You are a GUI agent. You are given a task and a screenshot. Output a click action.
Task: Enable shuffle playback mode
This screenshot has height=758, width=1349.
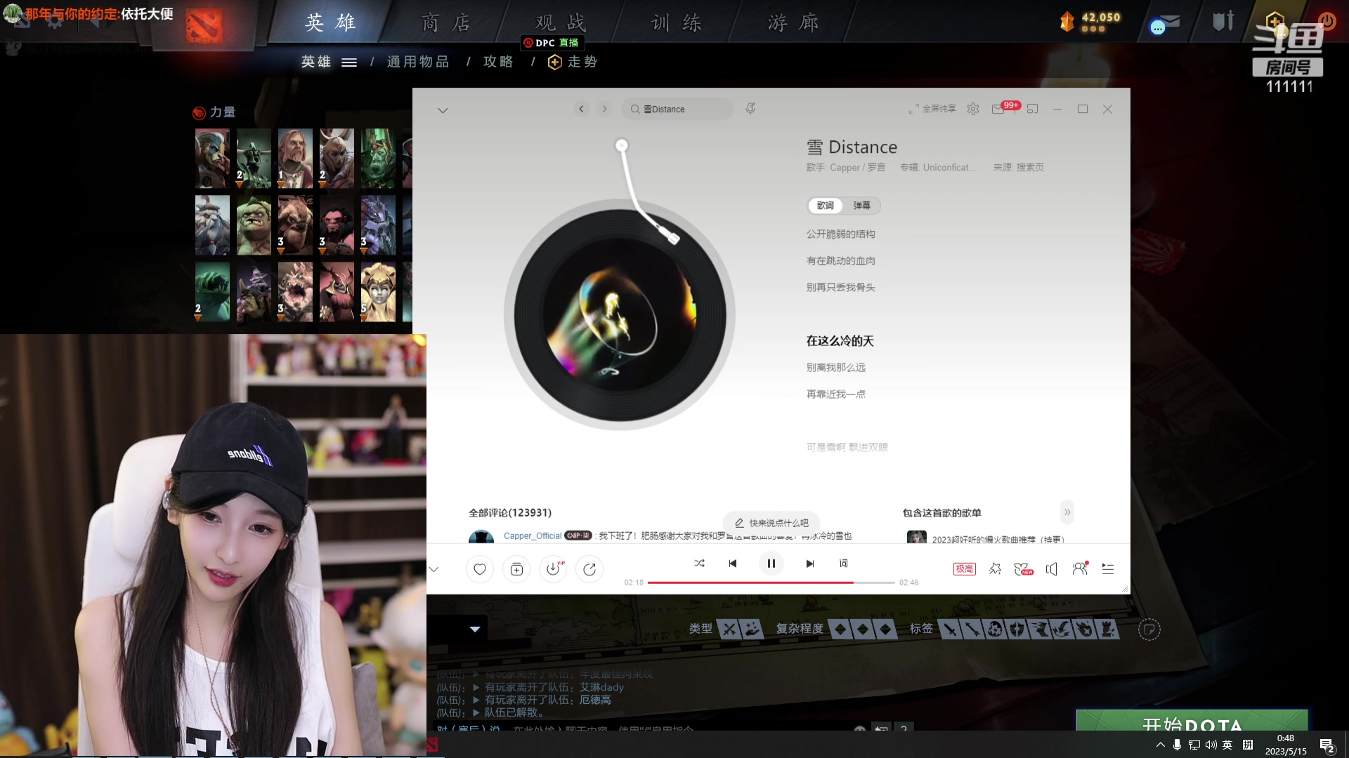click(x=699, y=563)
